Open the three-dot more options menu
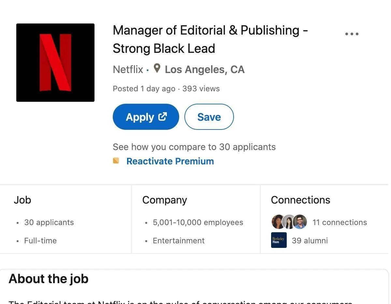The height and width of the screenshot is (304, 391). 352,34
